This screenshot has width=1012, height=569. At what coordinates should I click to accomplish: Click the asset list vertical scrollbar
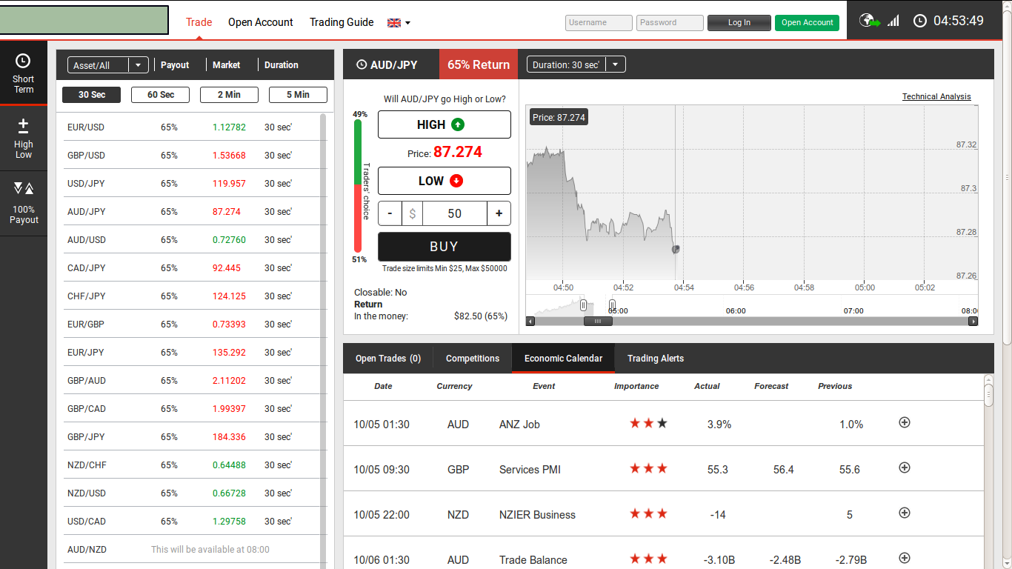pos(323,341)
